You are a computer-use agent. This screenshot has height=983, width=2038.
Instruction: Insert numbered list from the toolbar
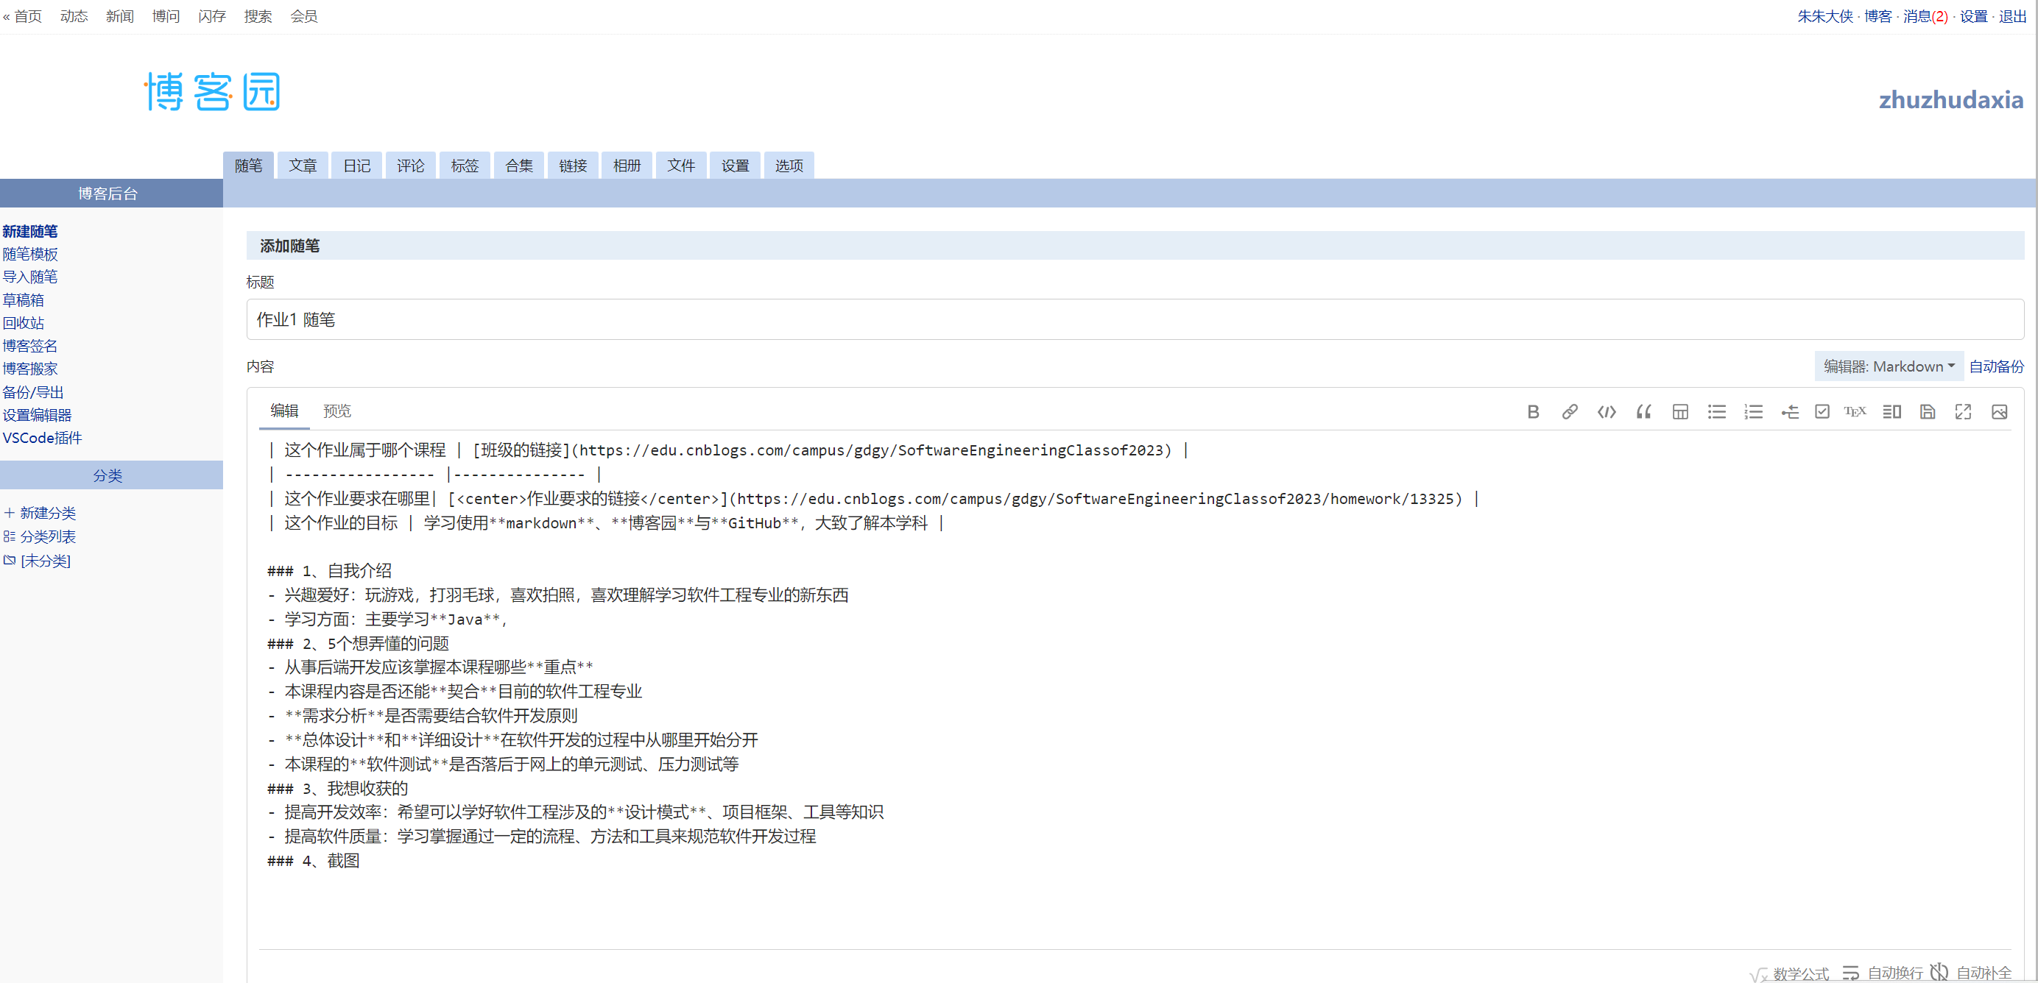click(1753, 411)
